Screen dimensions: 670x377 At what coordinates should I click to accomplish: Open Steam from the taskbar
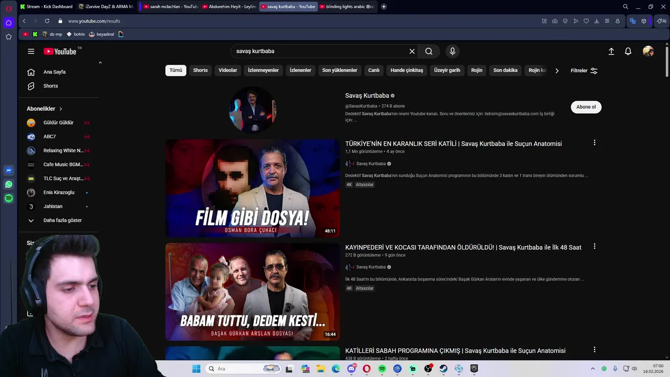tap(444, 369)
